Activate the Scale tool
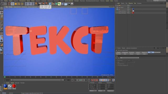The image size is (168, 94). pyautogui.click(x=16, y=4)
